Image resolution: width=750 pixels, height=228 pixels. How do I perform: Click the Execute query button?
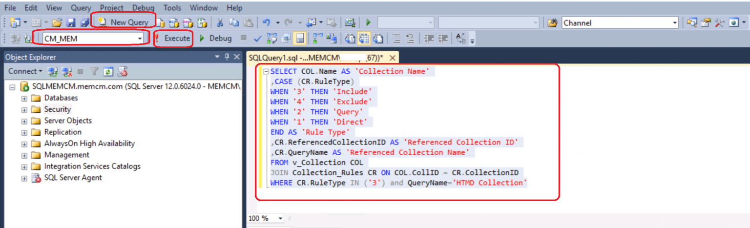coord(173,39)
